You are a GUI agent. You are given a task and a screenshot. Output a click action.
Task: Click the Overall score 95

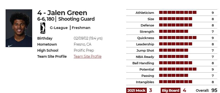214,90
